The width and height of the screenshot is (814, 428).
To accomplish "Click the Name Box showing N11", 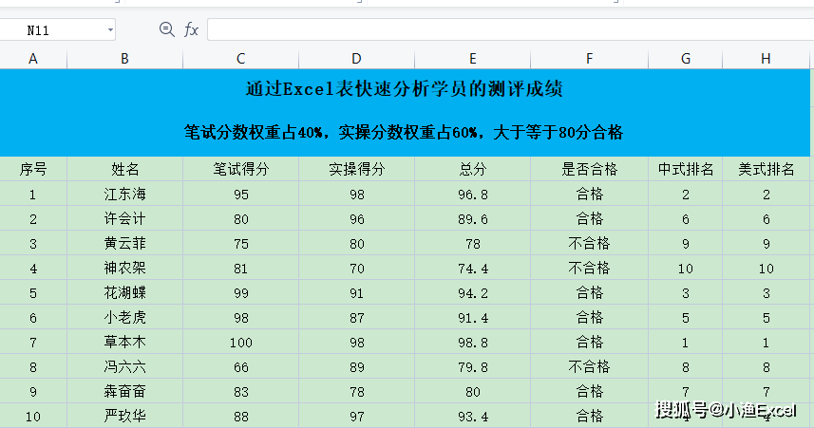I will pos(57,30).
